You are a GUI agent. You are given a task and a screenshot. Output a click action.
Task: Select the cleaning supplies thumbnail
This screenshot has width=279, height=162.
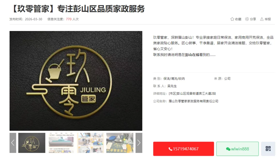coord(120,143)
